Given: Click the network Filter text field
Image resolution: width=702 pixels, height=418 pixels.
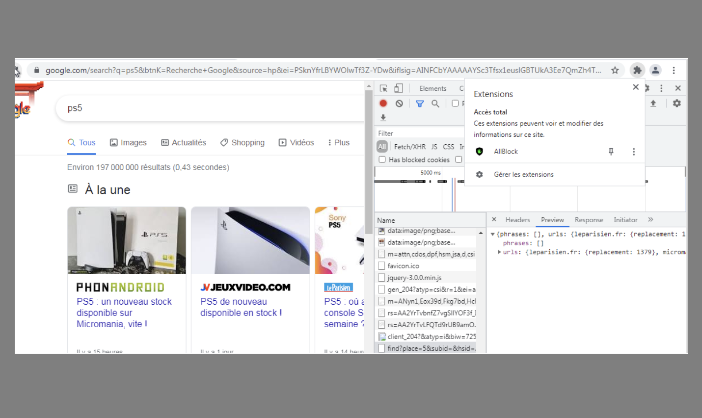Looking at the screenshot, I should pyautogui.click(x=420, y=133).
